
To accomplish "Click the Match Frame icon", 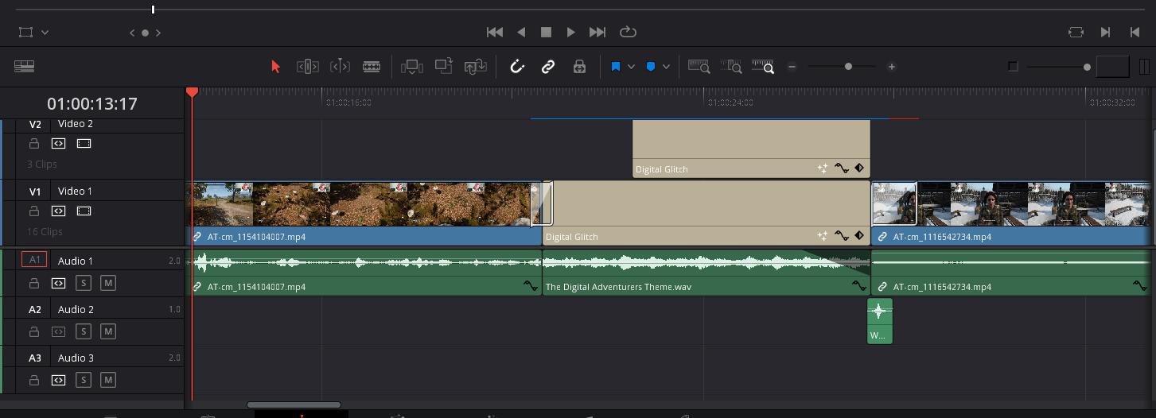I will 1076,33.
